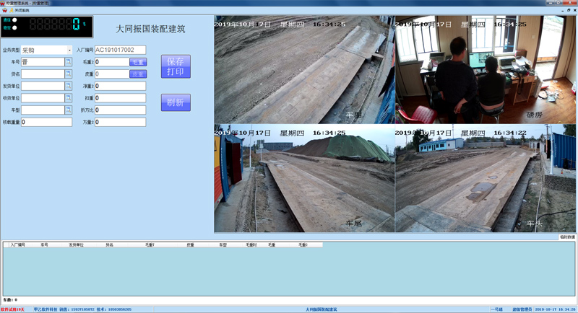
Task: Click the 发货单位 column header in table
Action: click(x=77, y=245)
